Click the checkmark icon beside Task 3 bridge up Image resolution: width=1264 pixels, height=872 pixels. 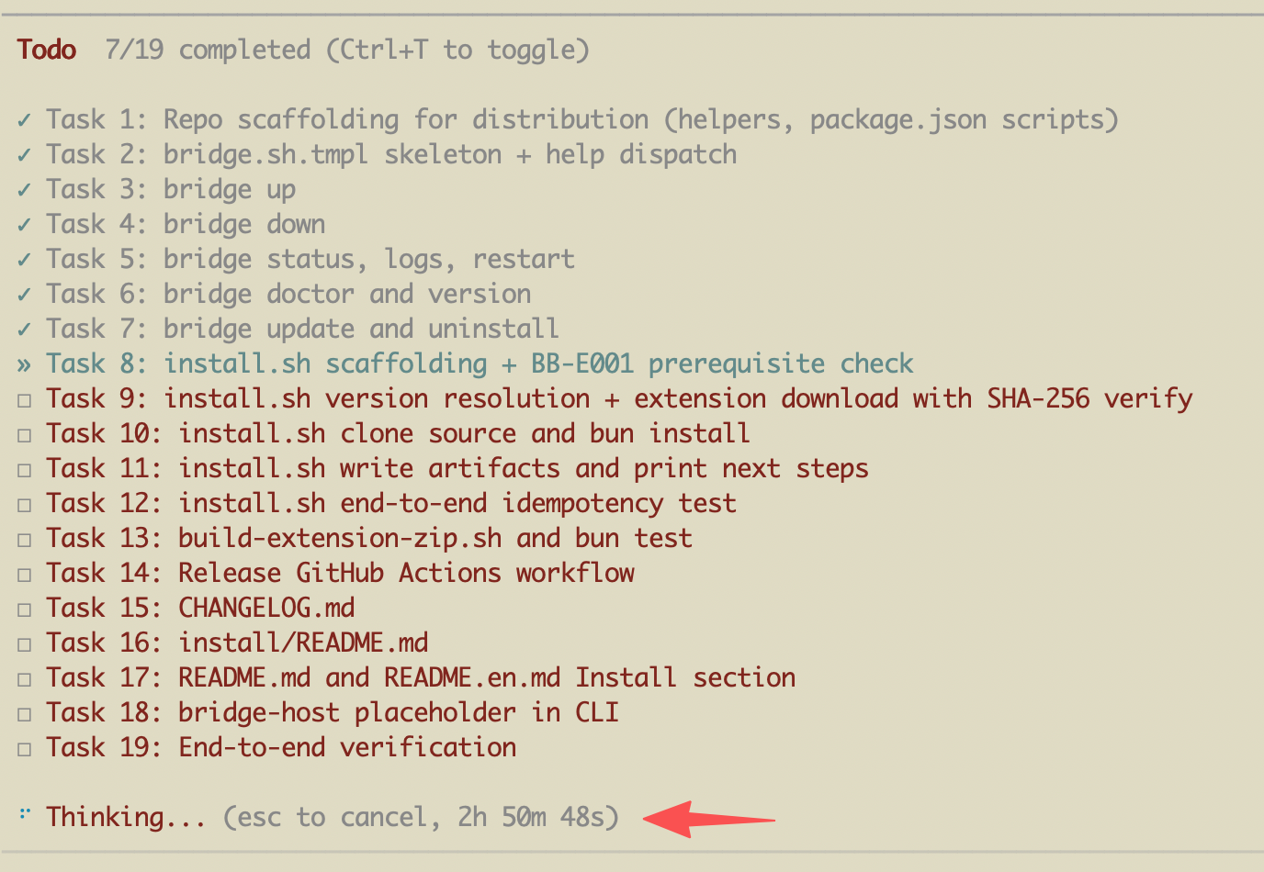(x=25, y=190)
